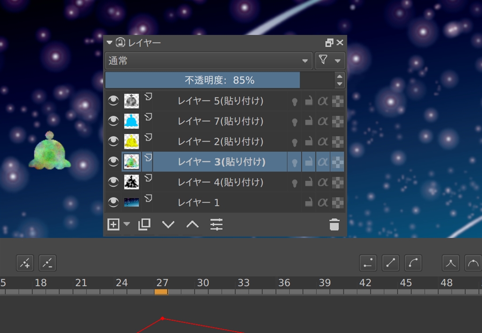Hide レイヤー 7(貼り付け) with its eye icon
482x333 pixels.
(113, 121)
